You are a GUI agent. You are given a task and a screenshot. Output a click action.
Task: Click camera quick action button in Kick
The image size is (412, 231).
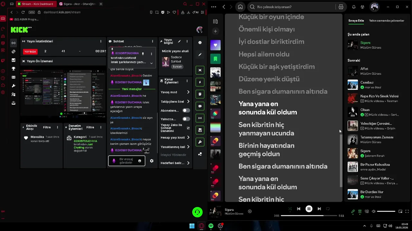200,130
